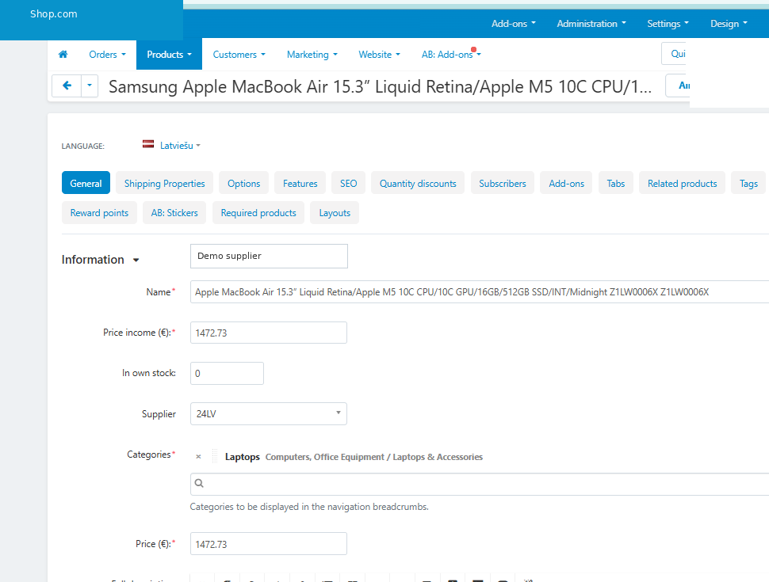Image resolution: width=769 pixels, height=582 pixels.
Task: Switch to the General tab
Action: pos(86,183)
